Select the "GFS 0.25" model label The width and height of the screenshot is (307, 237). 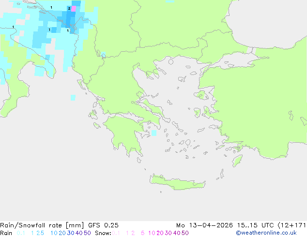coord(103,225)
